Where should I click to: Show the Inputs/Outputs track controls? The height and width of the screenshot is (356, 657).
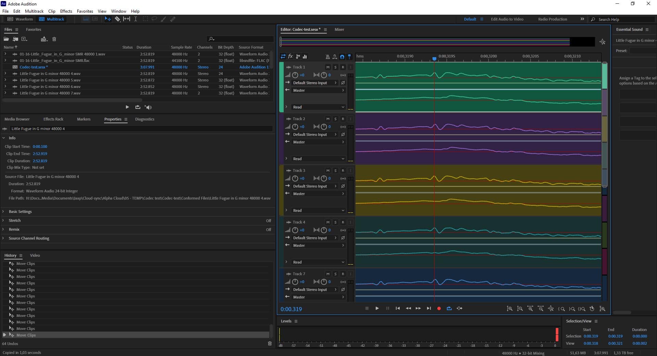[283, 56]
